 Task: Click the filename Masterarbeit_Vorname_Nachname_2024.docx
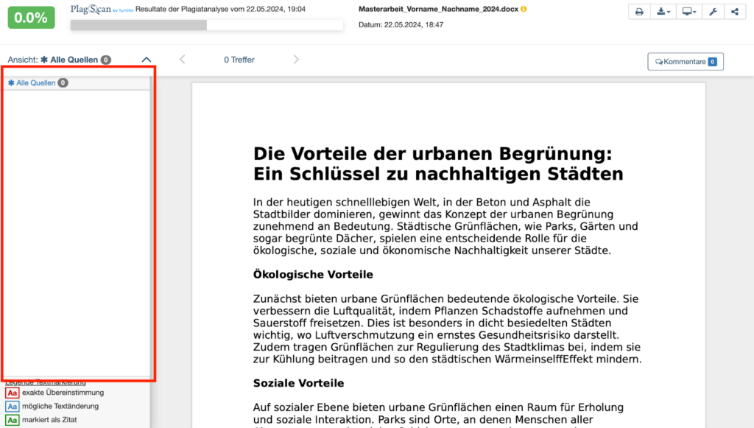click(438, 9)
